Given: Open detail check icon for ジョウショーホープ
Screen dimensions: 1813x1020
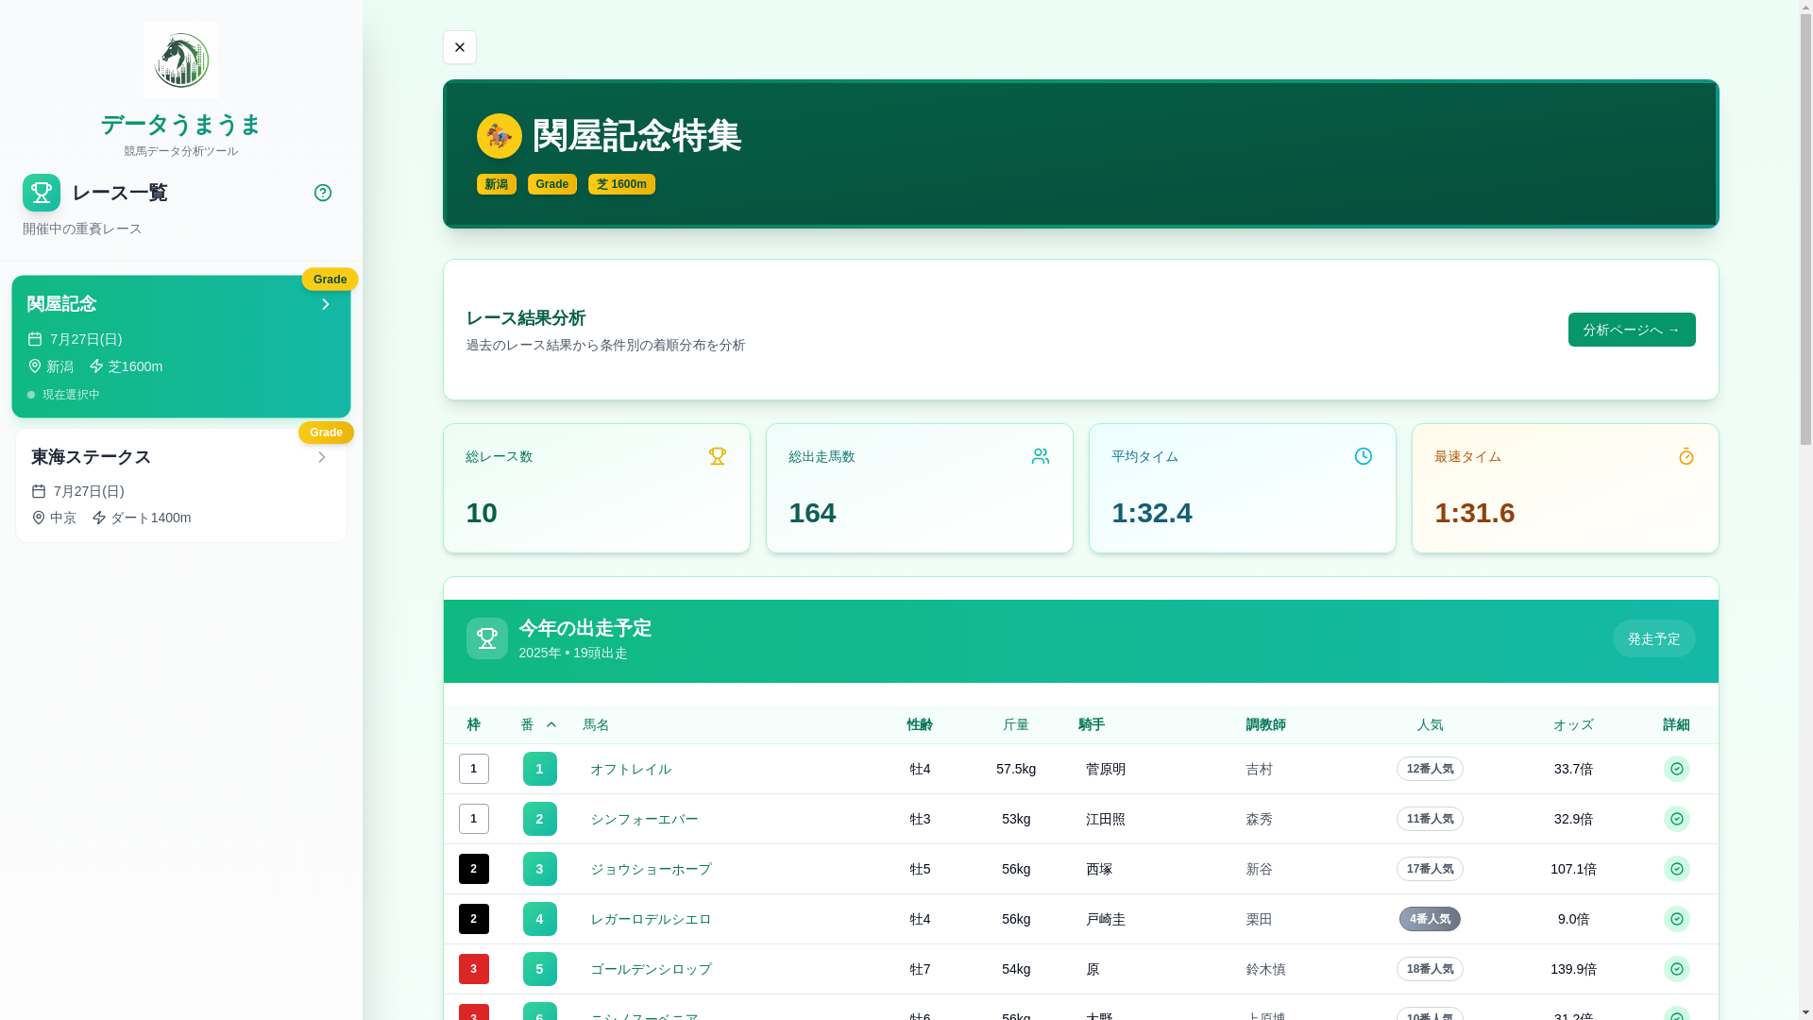Looking at the screenshot, I should click(1677, 869).
